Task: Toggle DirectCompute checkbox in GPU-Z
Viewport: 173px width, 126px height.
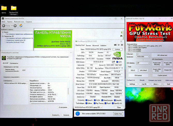Action: pyautogui.click(x=102, y=100)
